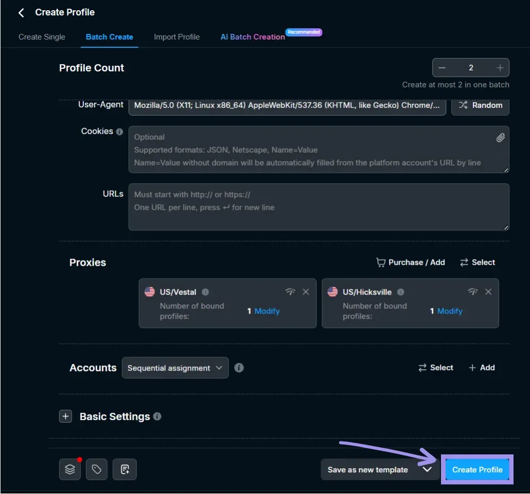Viewport: 530px width, 494px height.
Task: Increase profile count with plus button
Action: click(x=500, y=68)
